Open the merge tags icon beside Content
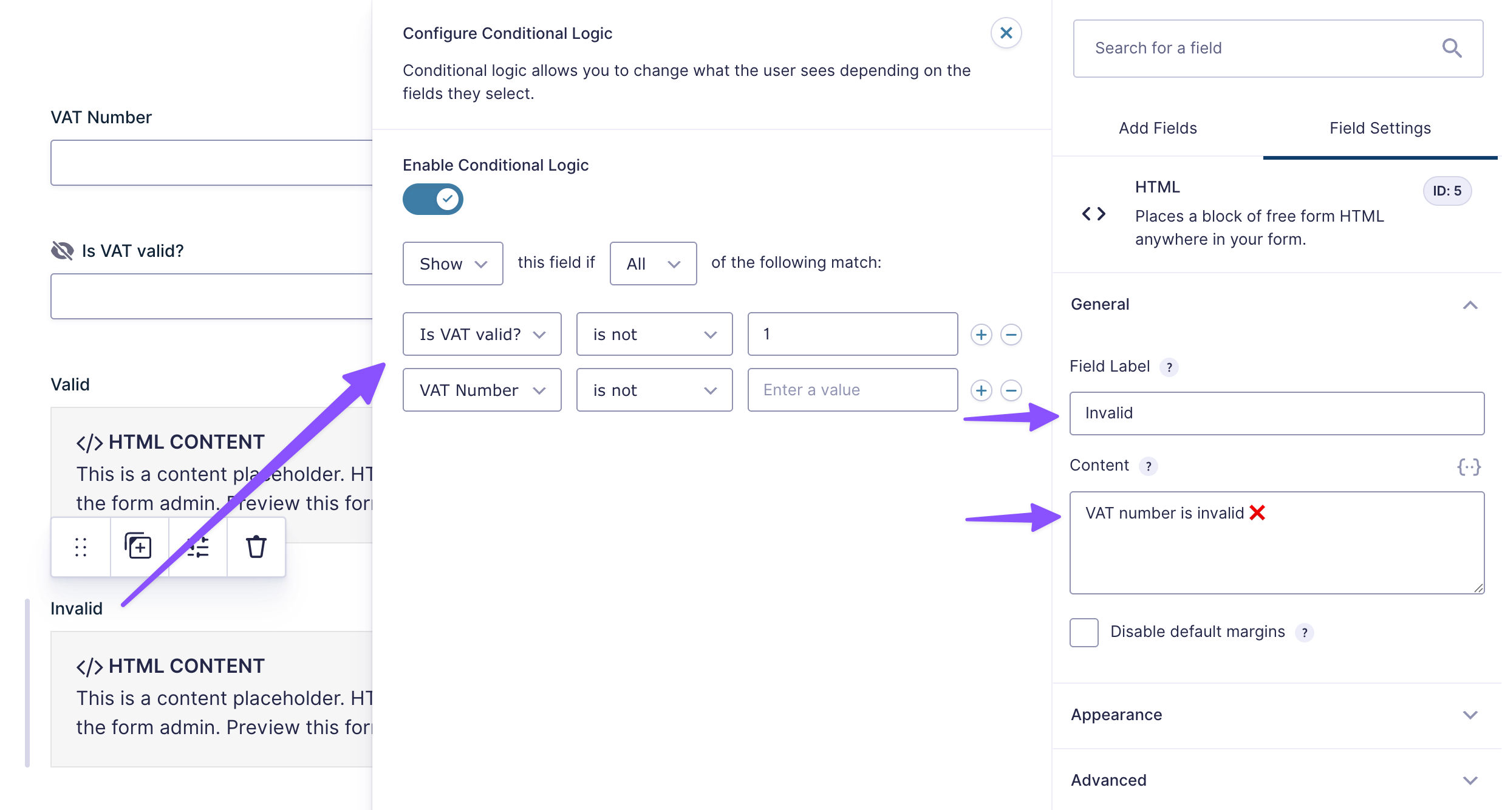 click(1469, 466)
